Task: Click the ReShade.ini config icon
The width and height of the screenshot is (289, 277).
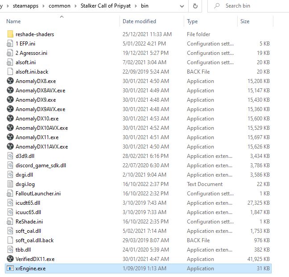Action: point(10,222)
